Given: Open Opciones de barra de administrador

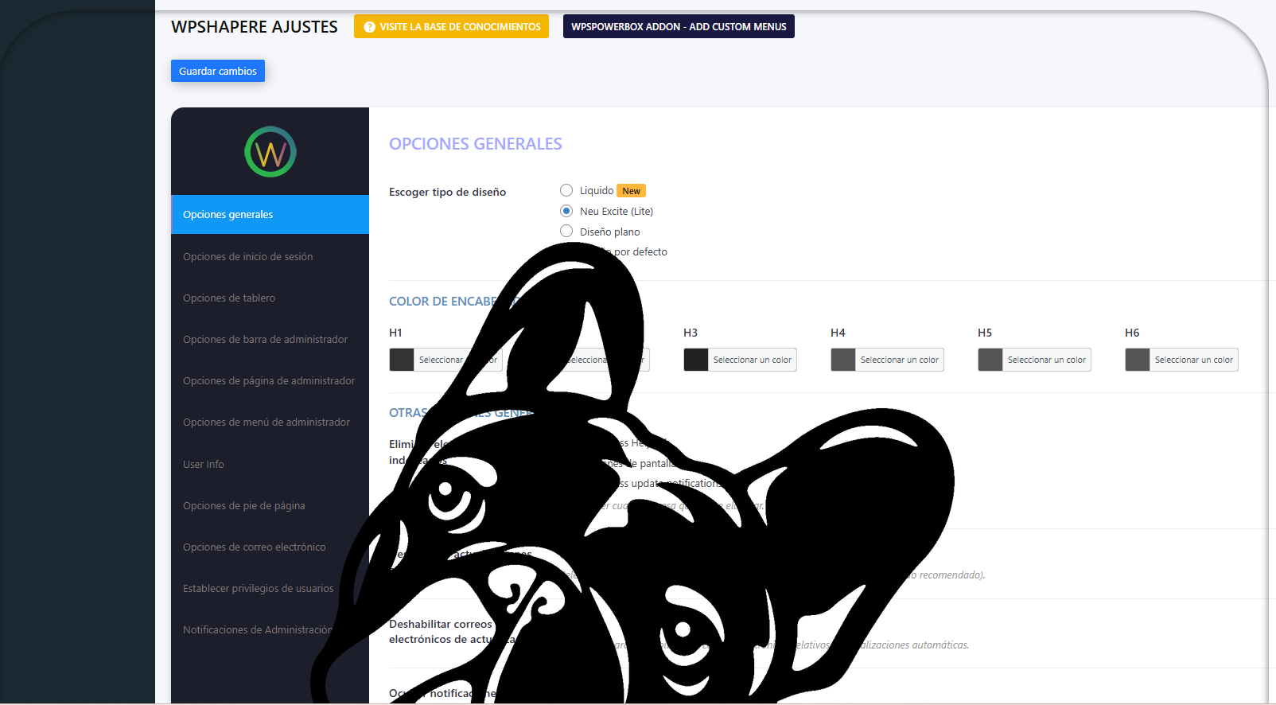Looking at the screenshot, I should (x=265, y=340).
